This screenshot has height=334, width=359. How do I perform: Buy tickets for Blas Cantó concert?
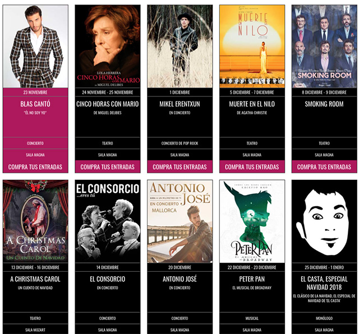pos(35,167)
